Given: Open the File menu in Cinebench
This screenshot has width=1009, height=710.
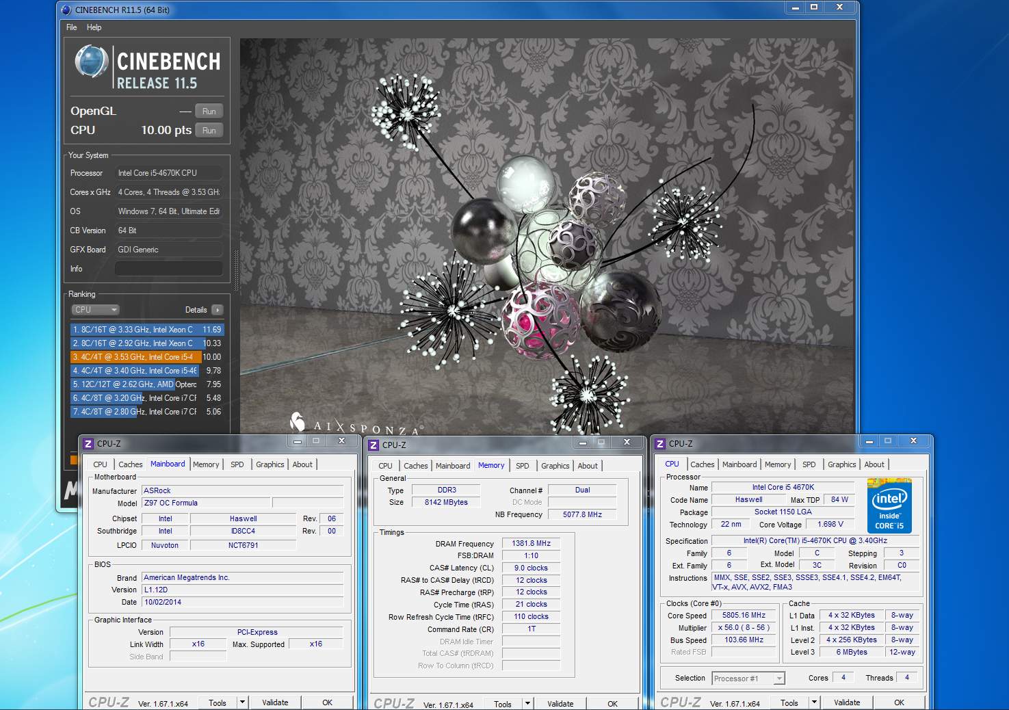Looking at the screenshot, I should point(72,27).
